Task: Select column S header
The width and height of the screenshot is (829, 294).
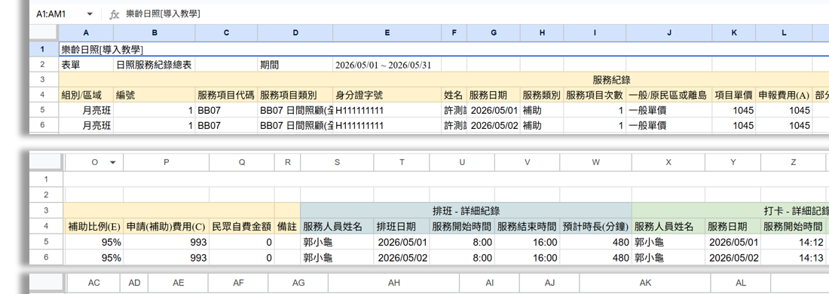Action: point(337,162)
